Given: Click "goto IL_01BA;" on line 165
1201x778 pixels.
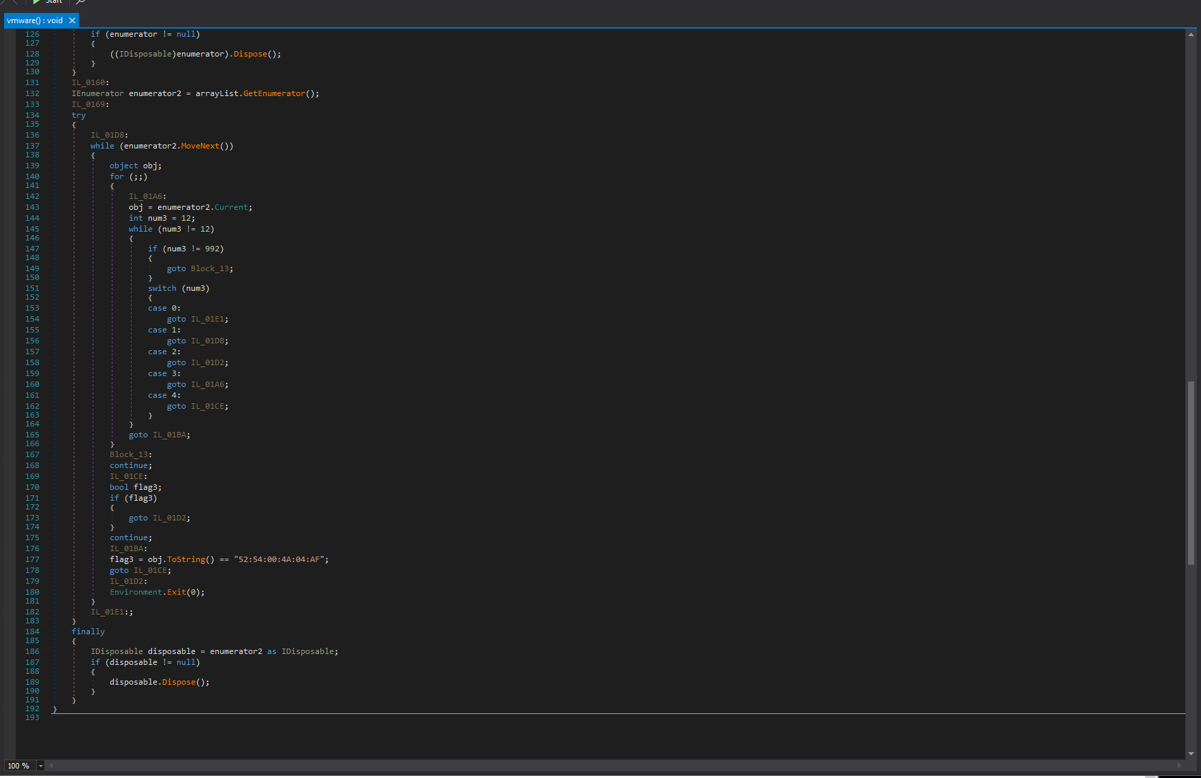Looking at the screenshot, I should [159, 435].
